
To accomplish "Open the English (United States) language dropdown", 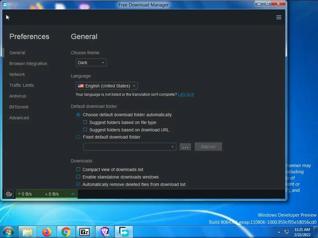I will pyautogui.click(x=107, y=86).
